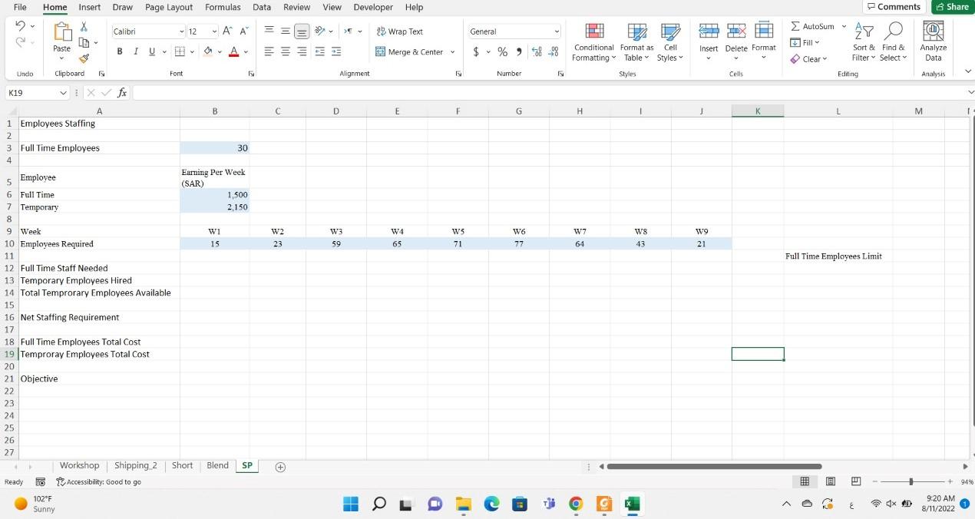Viewport: 975px width, 519px height.
Task: Toggle Wrap Text
Action: tap(400, 31)
